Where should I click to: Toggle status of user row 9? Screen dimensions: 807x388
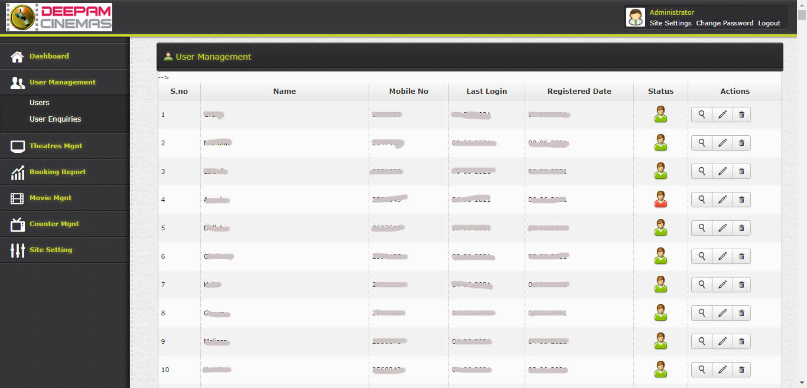click(x=660, y=341)
